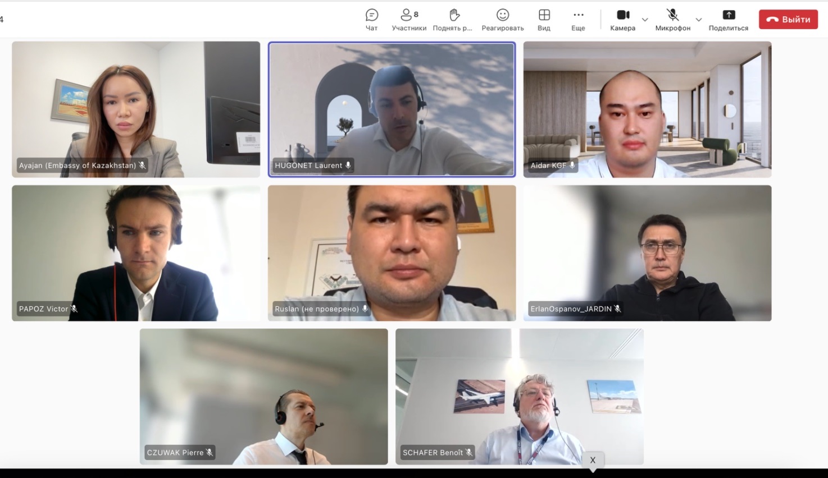Unmute the Микрофон
This screenshot has width=828, height=478.
(x=672, y=20)
